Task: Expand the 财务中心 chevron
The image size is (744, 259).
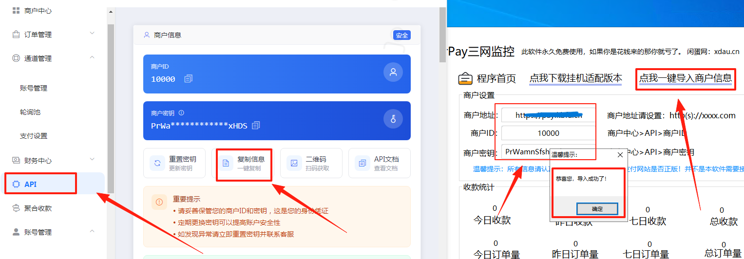Action: click(x=92, y=159)
